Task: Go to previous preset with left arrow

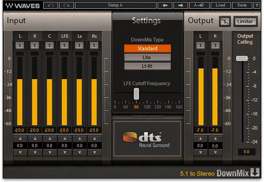Action: point(165,6)
